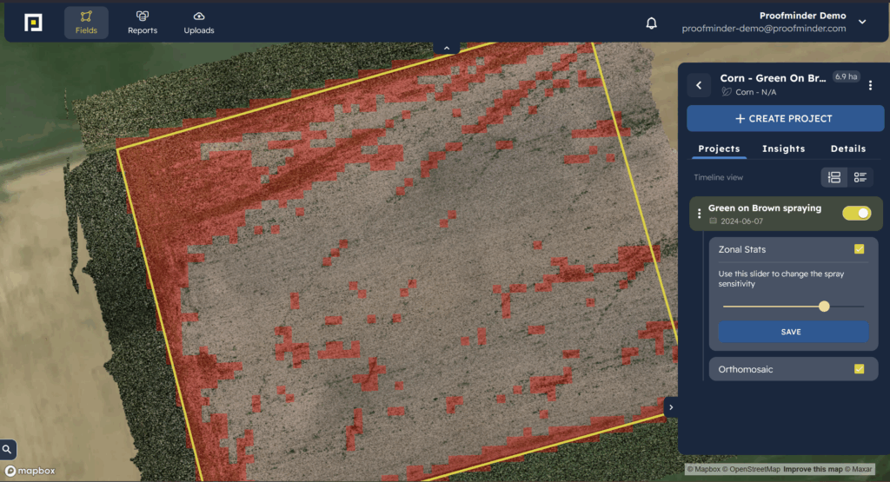Click the Corn - Green On Br... title

(773, 78)
